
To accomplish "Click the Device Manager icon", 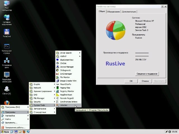I will click(x=58, y=67).
